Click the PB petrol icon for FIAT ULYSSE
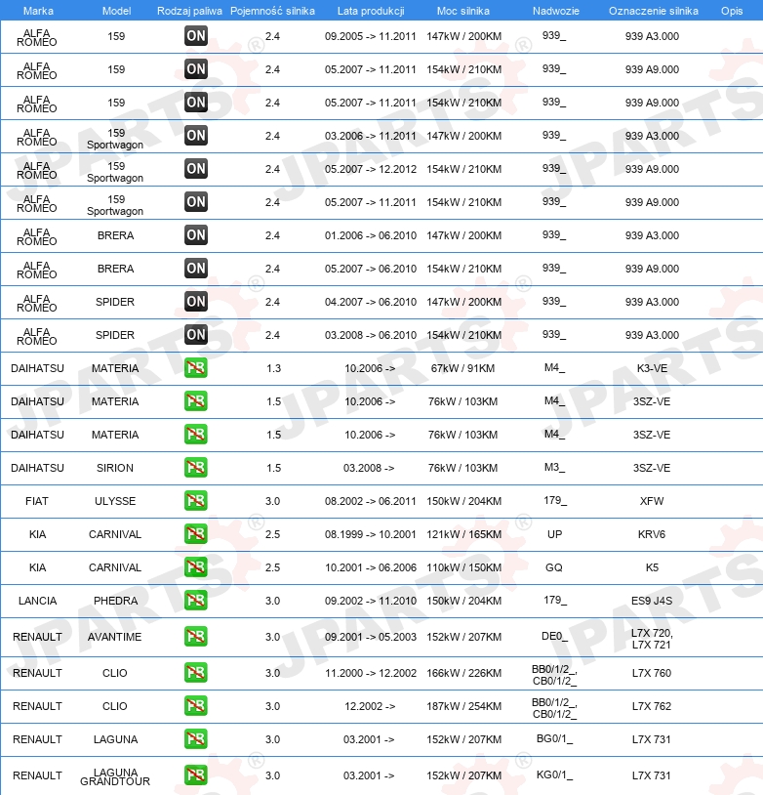Screen dimensions: 763x795 pos(196,501)
